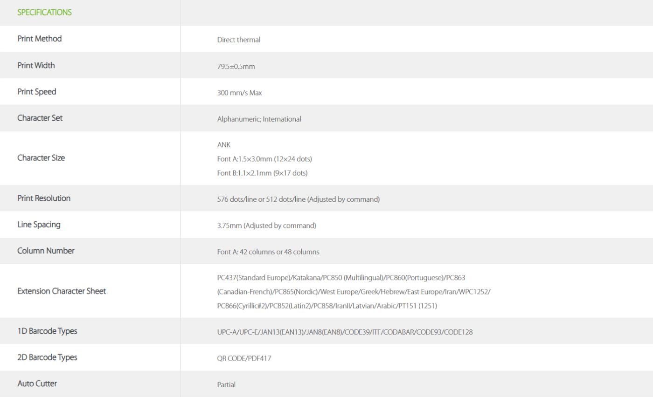653x397 pixels.
Task: Click the Font A:1.5×3.0mm line
Action: [264, 159]
